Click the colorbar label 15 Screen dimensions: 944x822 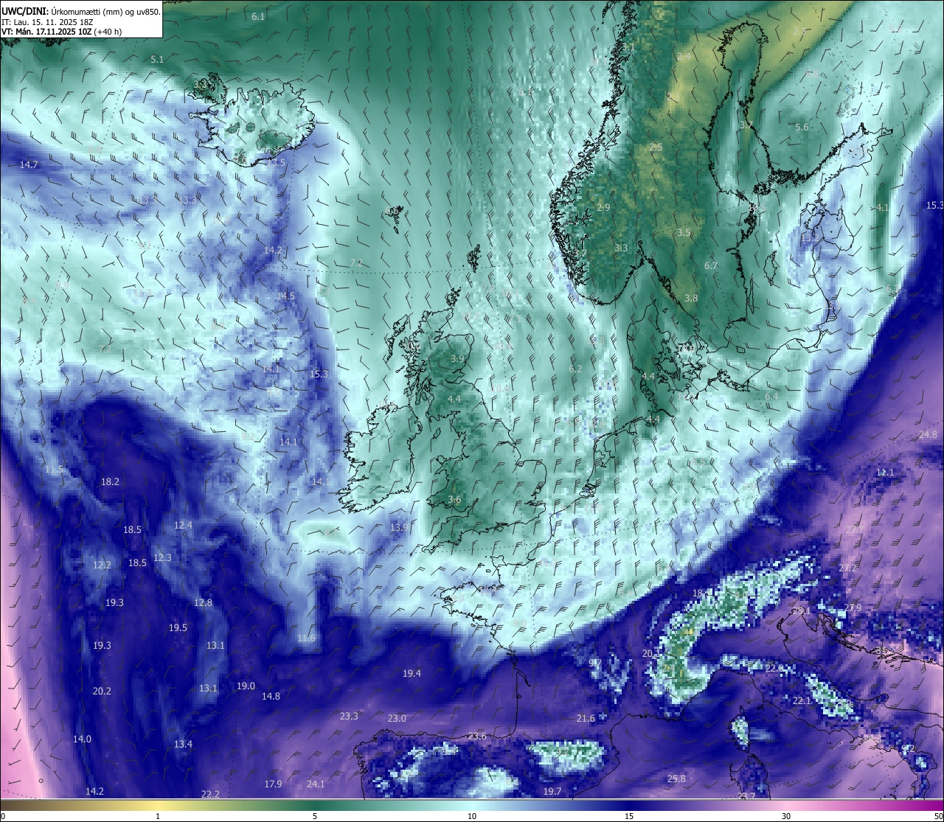[629, 815]
